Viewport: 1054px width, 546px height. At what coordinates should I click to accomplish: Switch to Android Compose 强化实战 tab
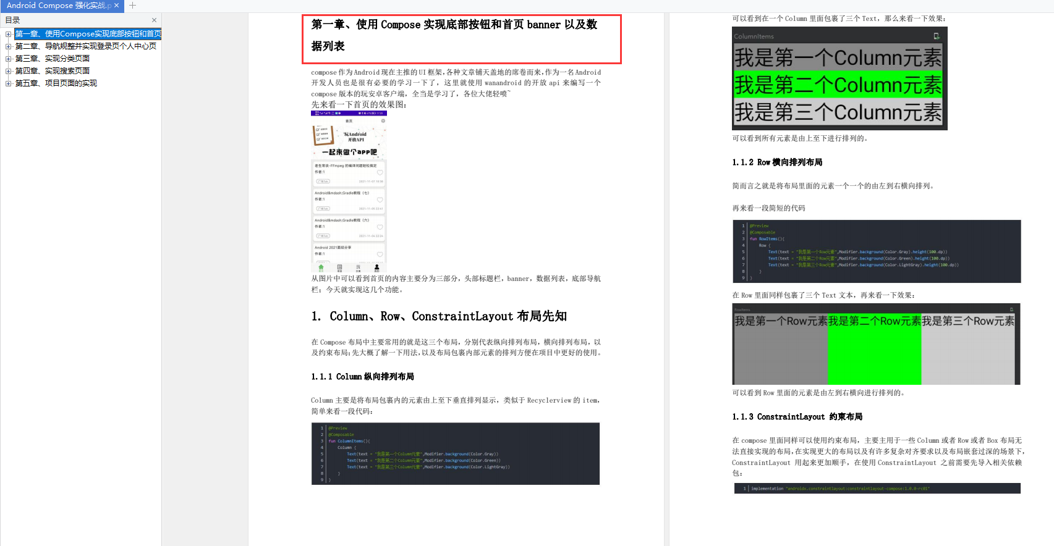pos(59,6)
